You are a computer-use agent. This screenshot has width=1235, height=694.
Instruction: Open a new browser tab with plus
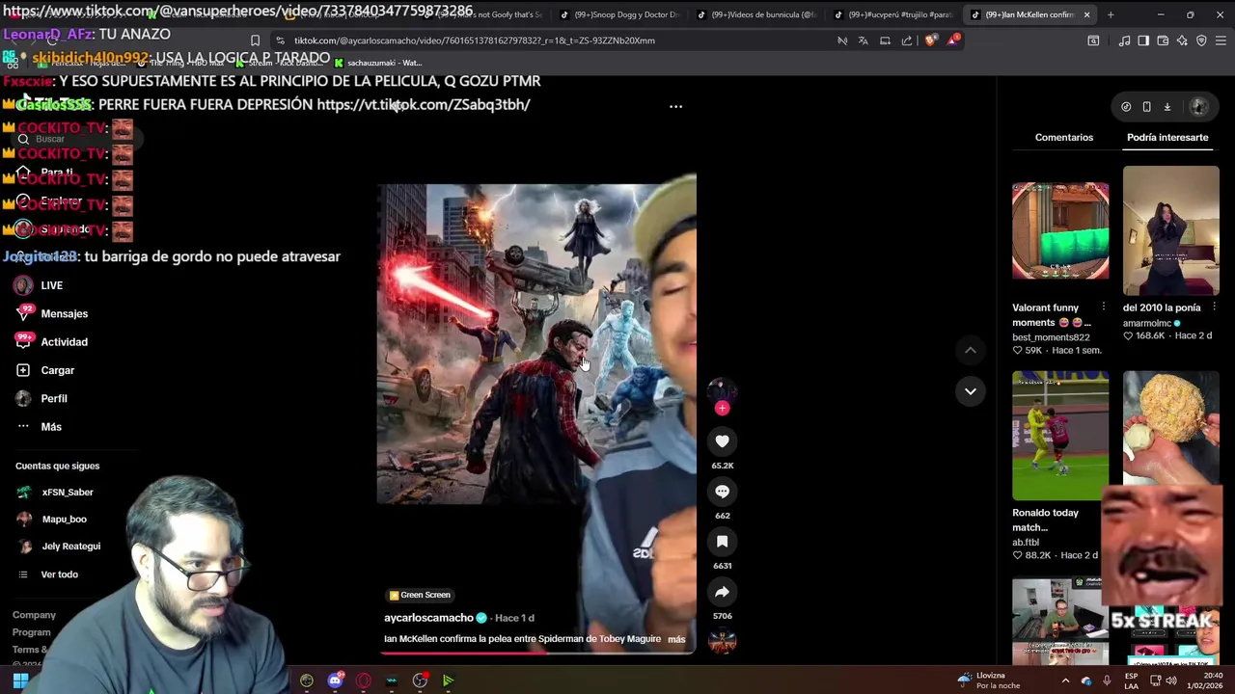pyautogui.click(x=1111, y=14)
